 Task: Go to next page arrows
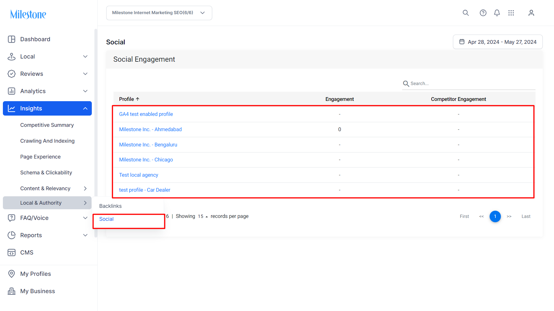(x=509, y=216)
